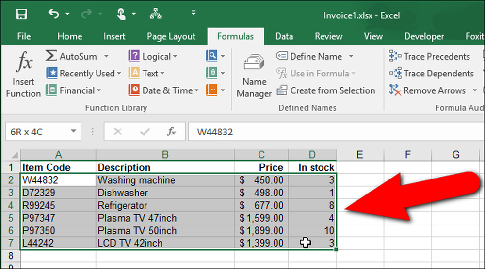485x269 pixels.
Task: Click the stock value 10 cell
Action: point(312,230)
